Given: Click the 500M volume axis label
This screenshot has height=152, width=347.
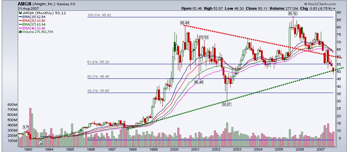Looking at the screenshot, I should 13,120.
